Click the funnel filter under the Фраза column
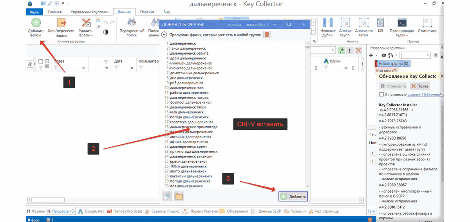The height and width of the screenshot is (222, 470). click(x=56, y=68)
